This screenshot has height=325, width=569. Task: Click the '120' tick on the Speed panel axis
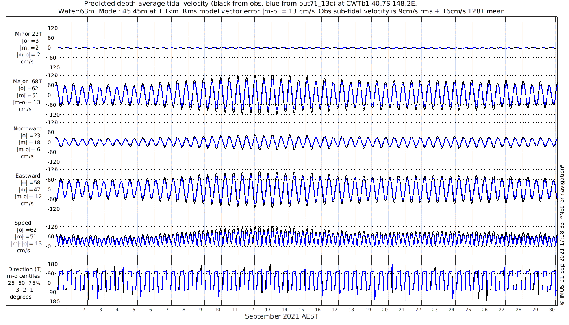coord(53,227)
